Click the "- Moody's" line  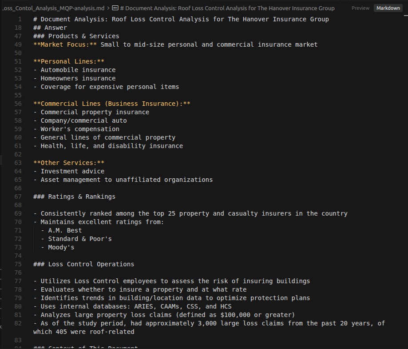[x=58, y=247]
